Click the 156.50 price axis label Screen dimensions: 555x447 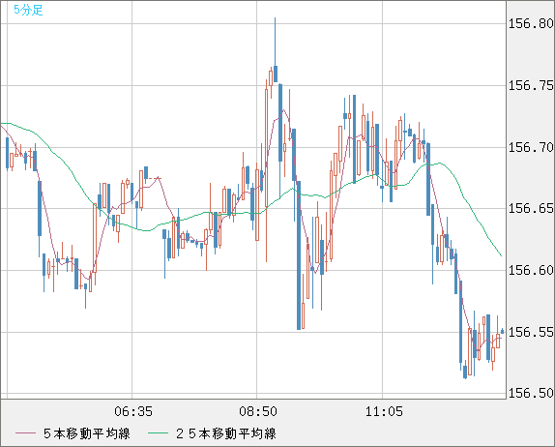click(x=531, y=393)
